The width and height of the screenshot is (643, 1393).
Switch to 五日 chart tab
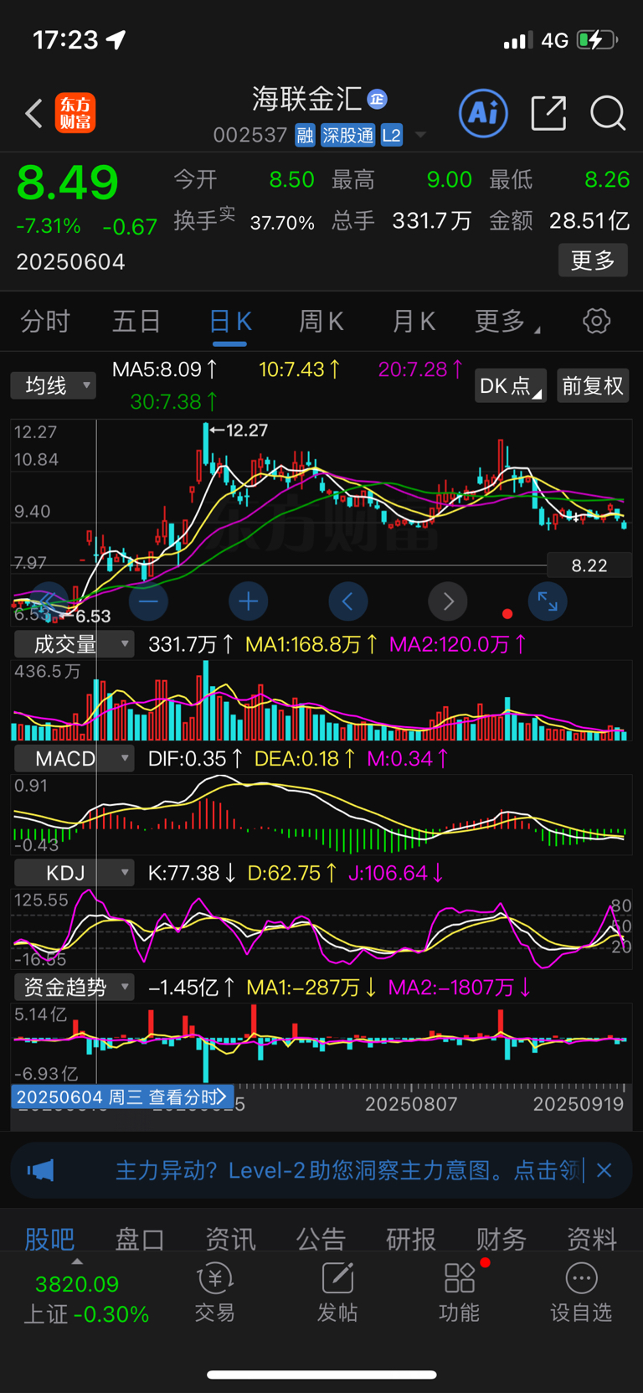pos(136,321)
